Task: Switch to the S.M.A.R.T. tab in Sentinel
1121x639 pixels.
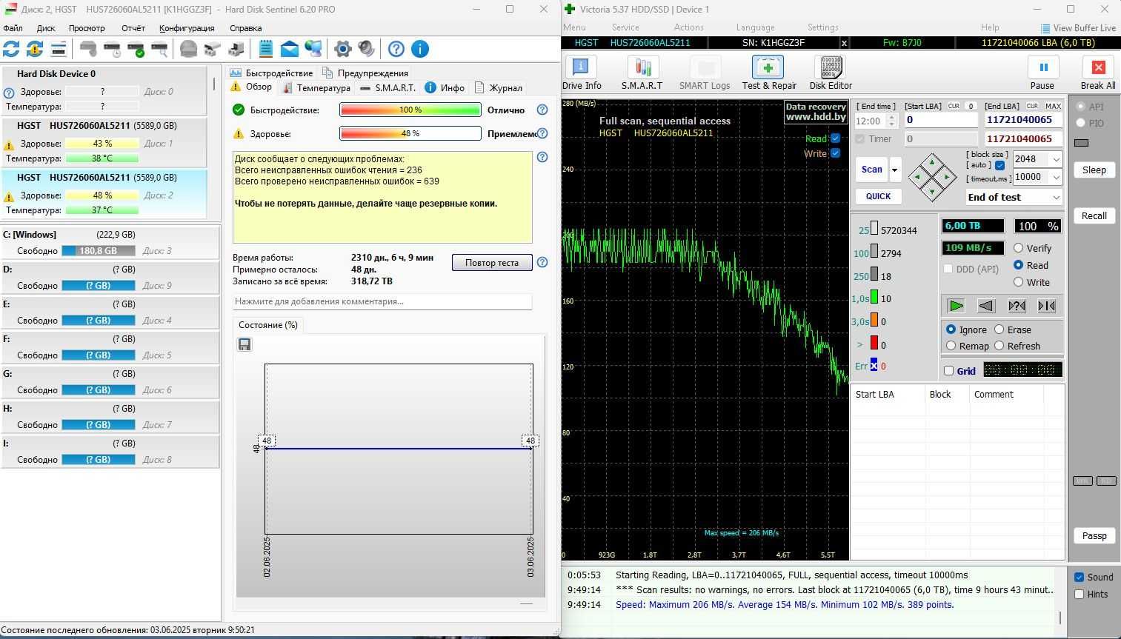Action: point(387,87)
